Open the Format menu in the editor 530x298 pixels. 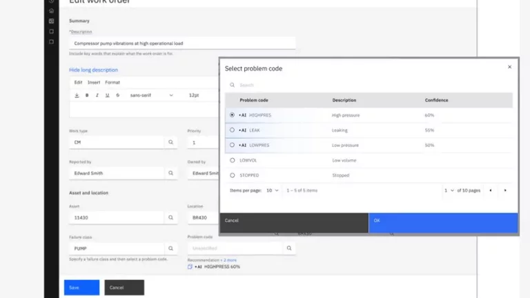(x=112, y=83)
